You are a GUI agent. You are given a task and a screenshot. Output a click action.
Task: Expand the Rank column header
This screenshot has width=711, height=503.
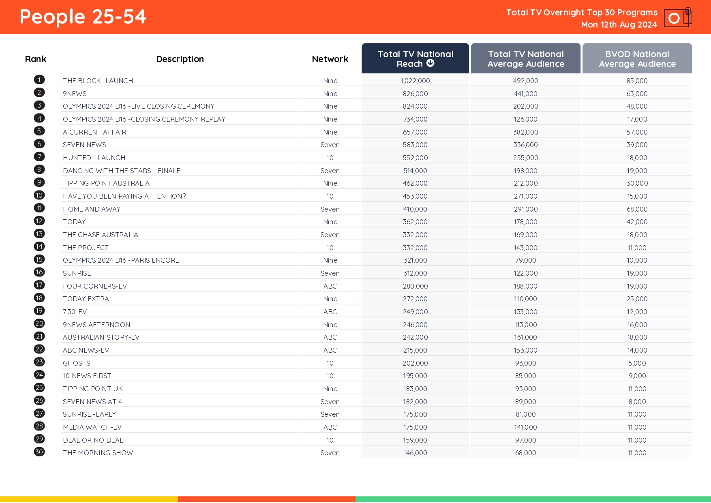36,58
